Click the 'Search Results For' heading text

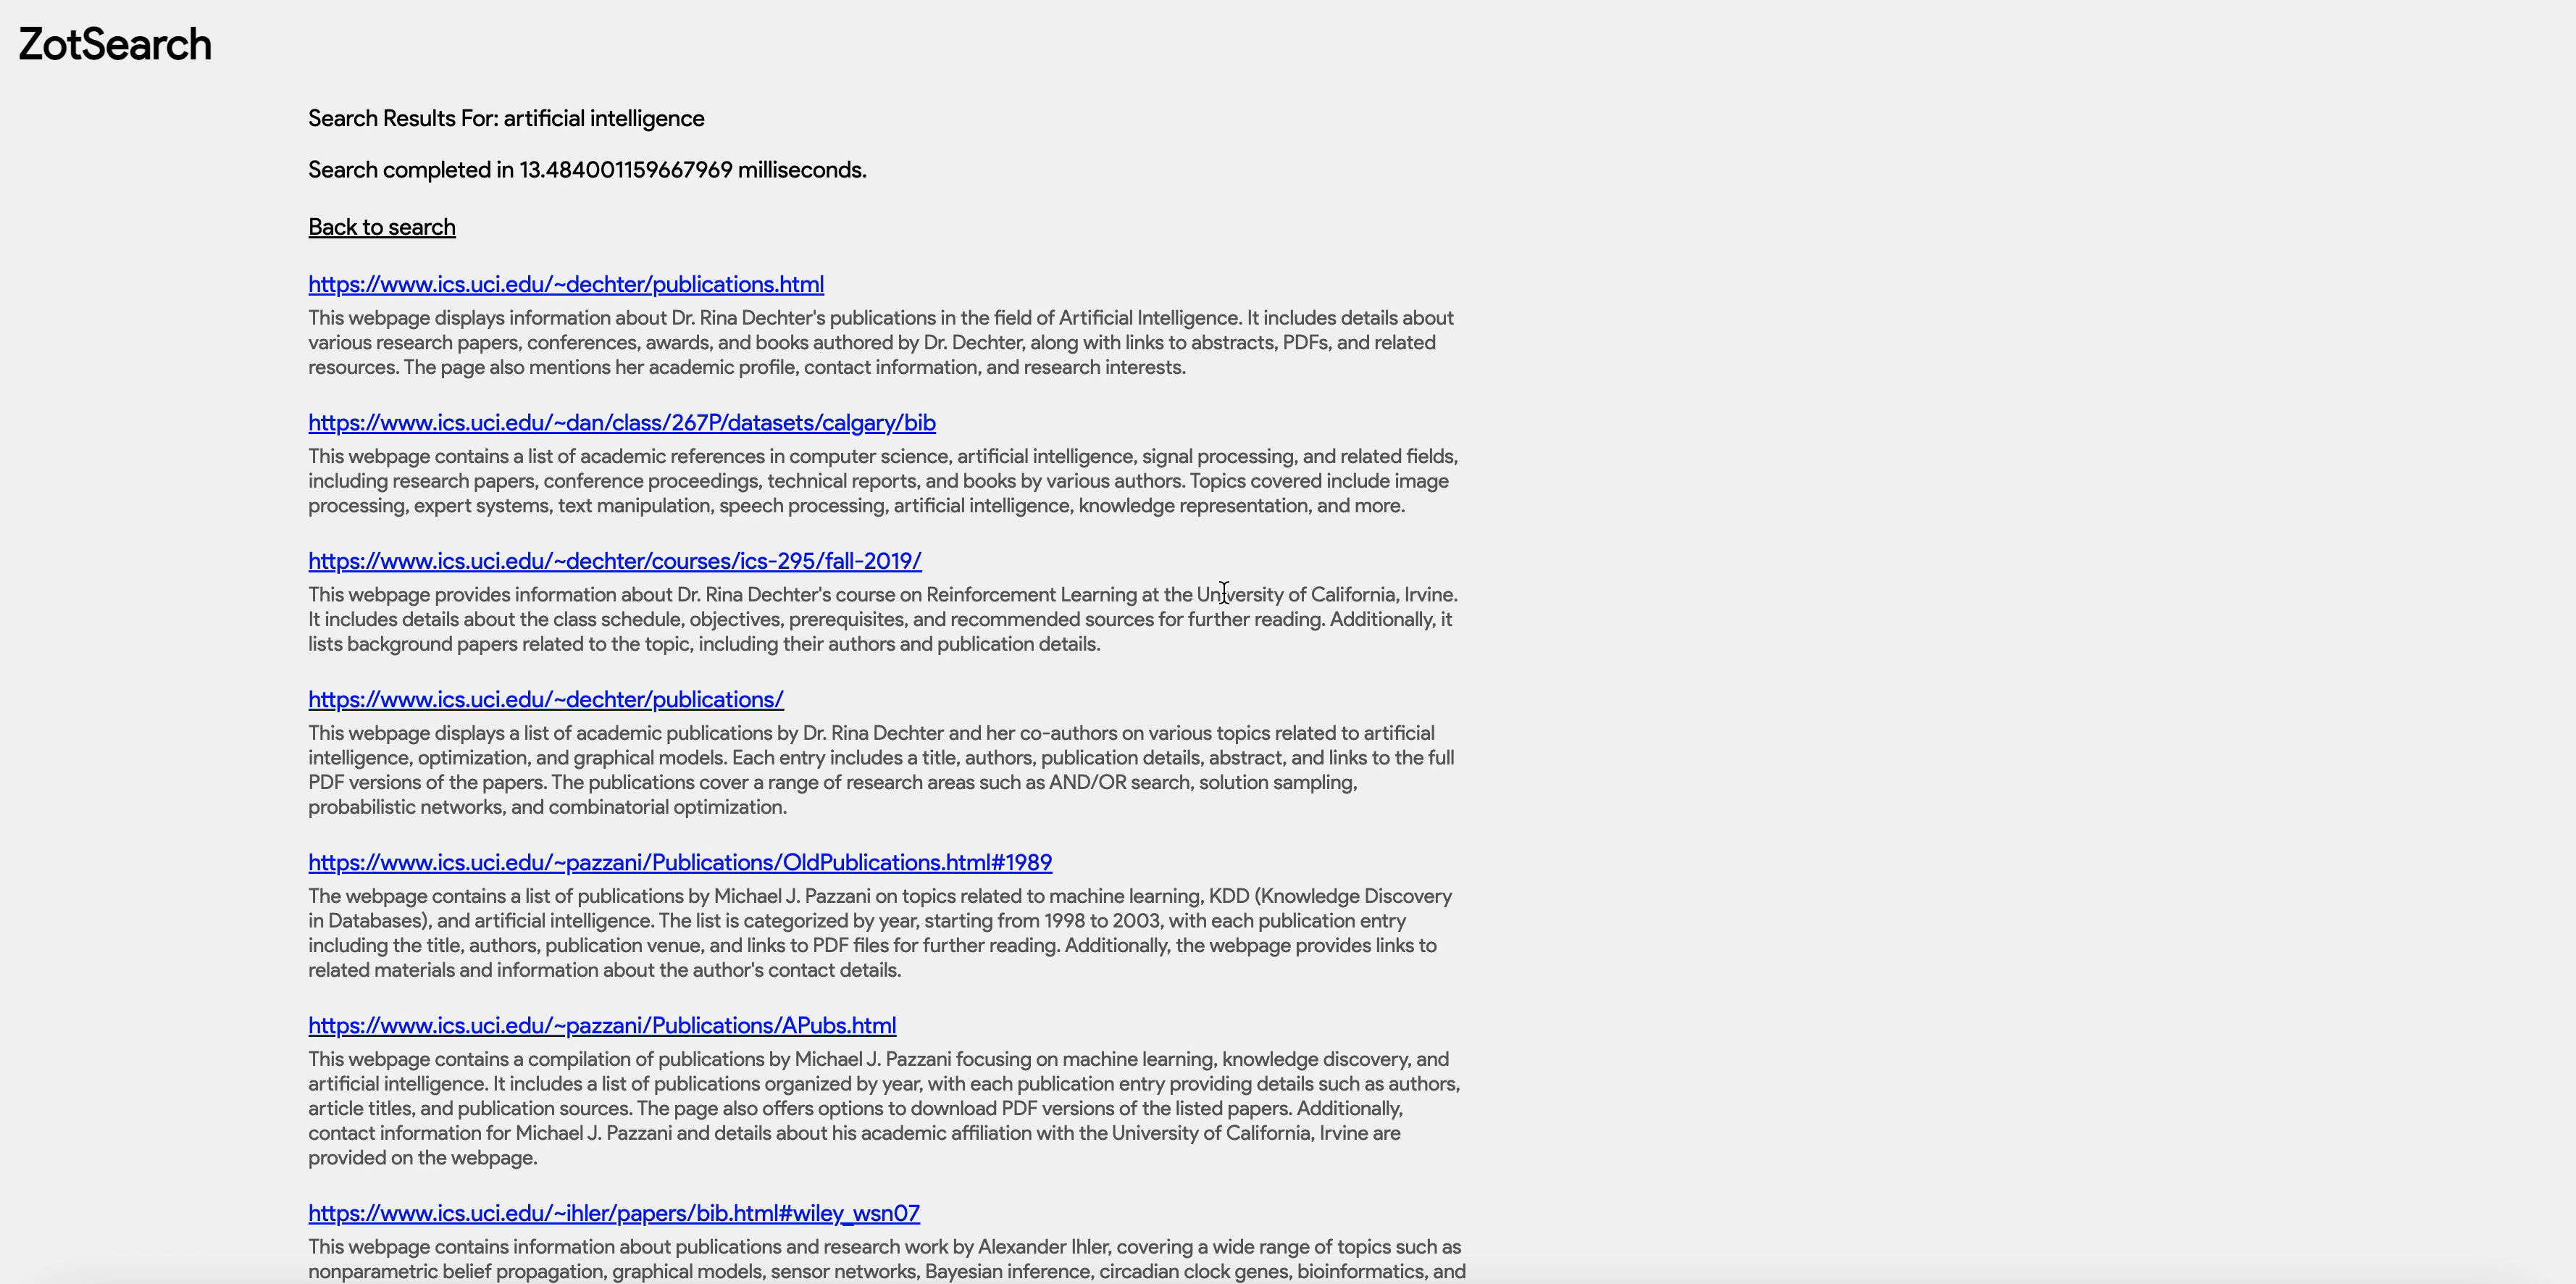pos(403,119)
